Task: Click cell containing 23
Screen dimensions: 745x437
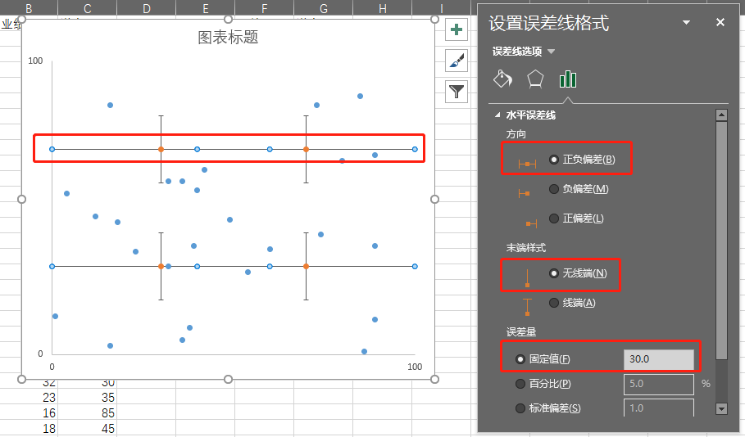Action: (29, 397)
